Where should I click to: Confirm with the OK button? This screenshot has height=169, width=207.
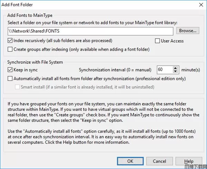click(130, 161)
